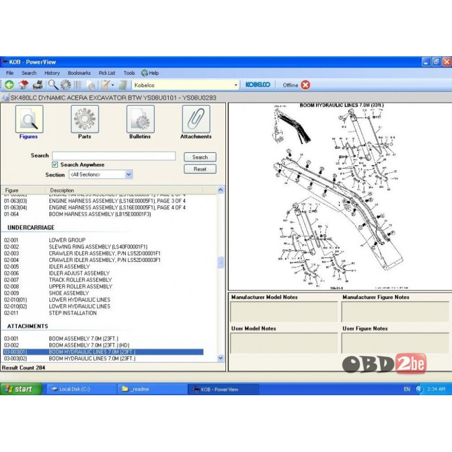Toggle the Search Anywhere checkbox
Viewport: 452px width, 452px height.
[x=55, y=165]
